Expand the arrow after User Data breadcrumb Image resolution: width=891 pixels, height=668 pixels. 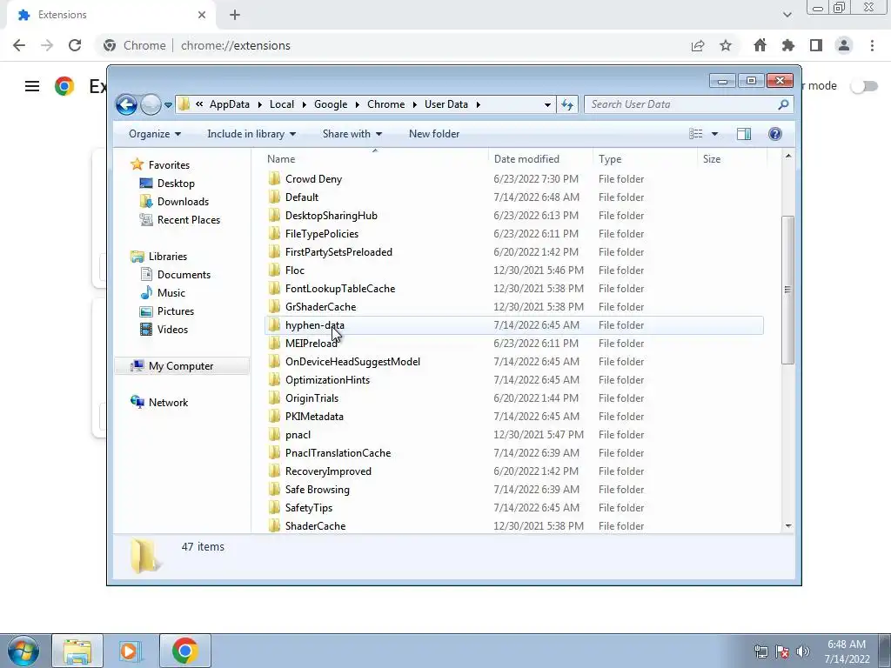(479, 104)
